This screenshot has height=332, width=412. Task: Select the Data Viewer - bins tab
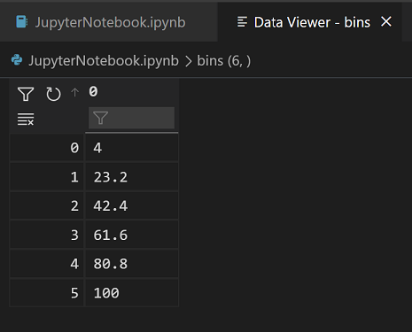pos(309,22)
